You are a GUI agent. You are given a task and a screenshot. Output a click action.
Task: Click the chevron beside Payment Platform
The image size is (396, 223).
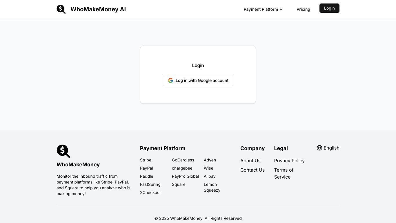(281, 10)
